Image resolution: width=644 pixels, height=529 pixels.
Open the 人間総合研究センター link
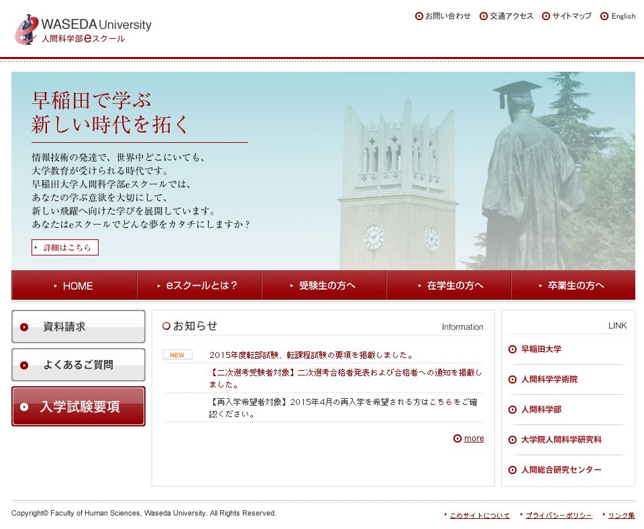tap(561, 470)
